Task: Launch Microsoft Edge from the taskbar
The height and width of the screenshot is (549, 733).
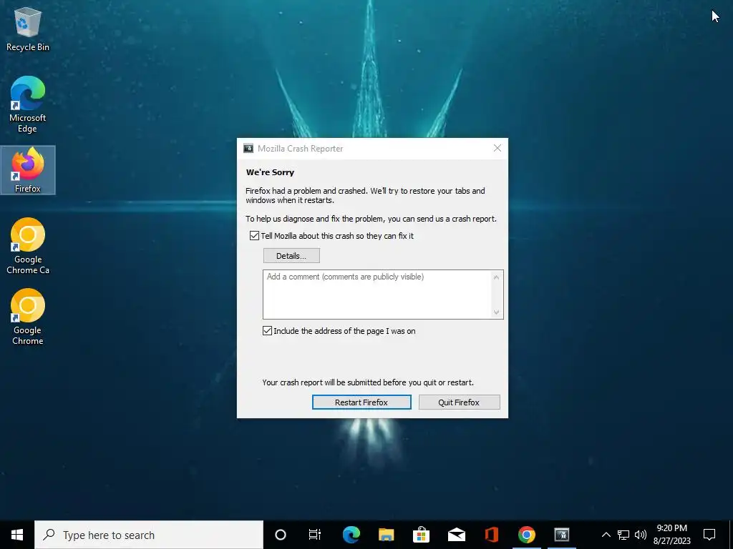Action: click(351, 535)
